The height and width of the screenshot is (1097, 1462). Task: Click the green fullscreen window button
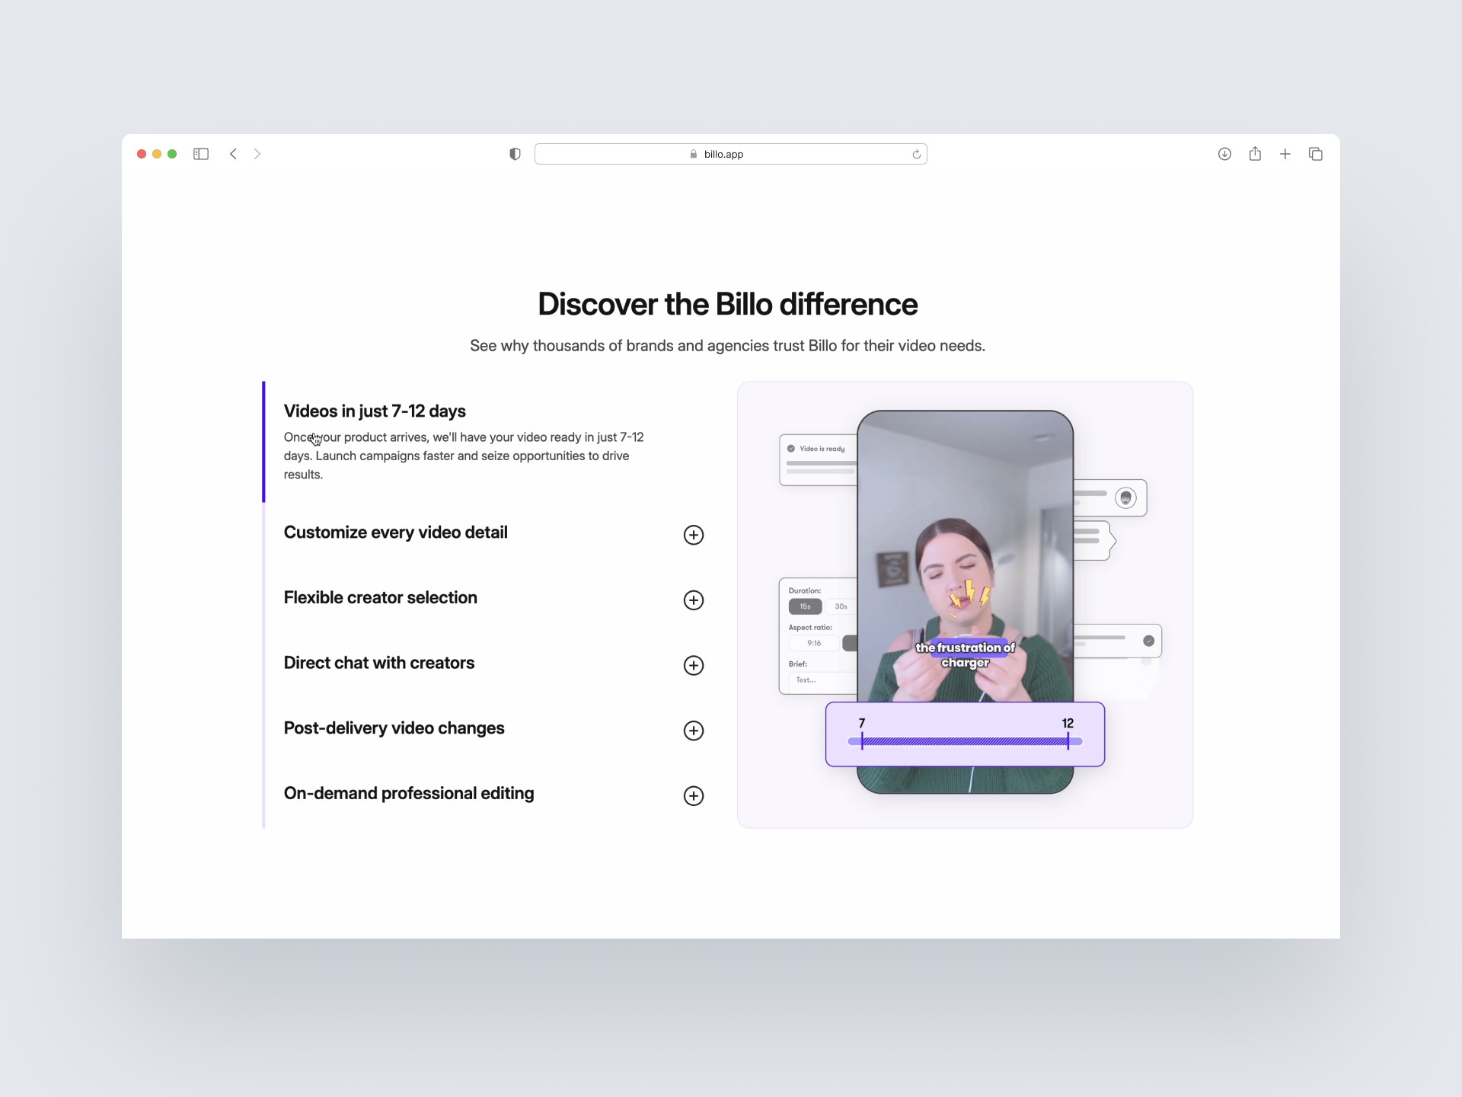click(172, 154)
